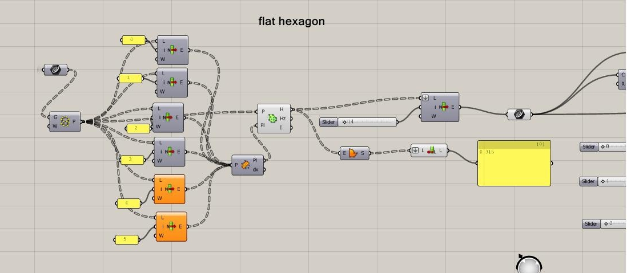Click the plane fit component with dx output
The image size is (627, 273).
[x=246, y=165]
